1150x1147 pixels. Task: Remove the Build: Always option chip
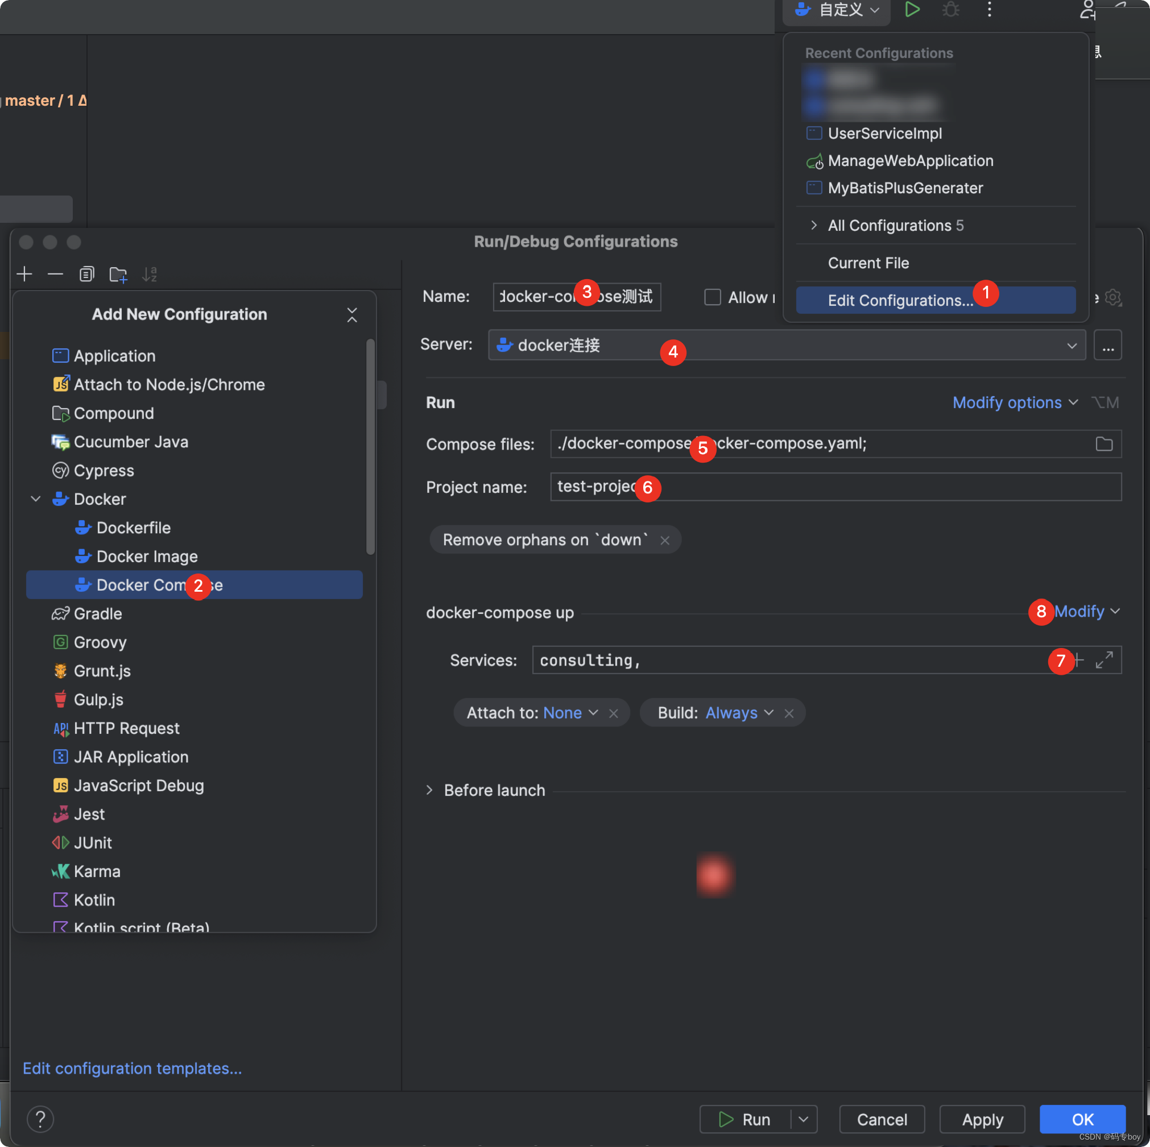point(789,713)
